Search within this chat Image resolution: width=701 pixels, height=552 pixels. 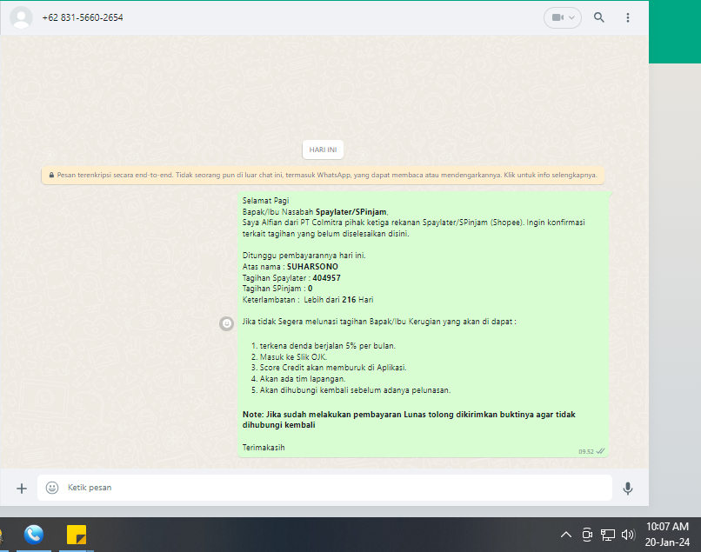tap(599, 17)
